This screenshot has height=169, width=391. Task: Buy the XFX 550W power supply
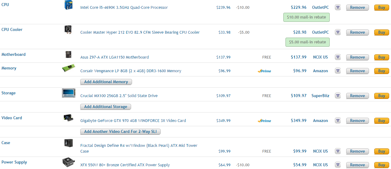tap(382, 165)
